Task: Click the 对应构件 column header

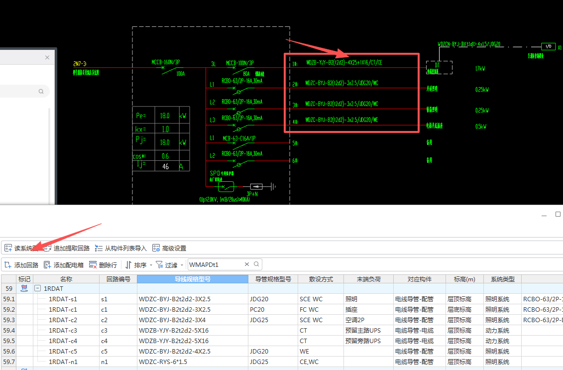Action: pos(419,279)
